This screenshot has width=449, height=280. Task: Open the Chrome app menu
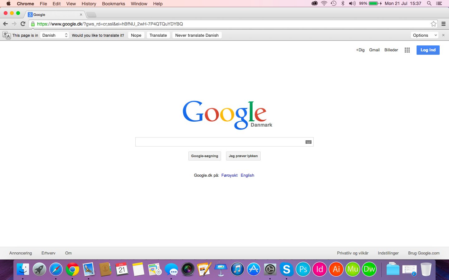pyautogui.click(x=25, y=4)
